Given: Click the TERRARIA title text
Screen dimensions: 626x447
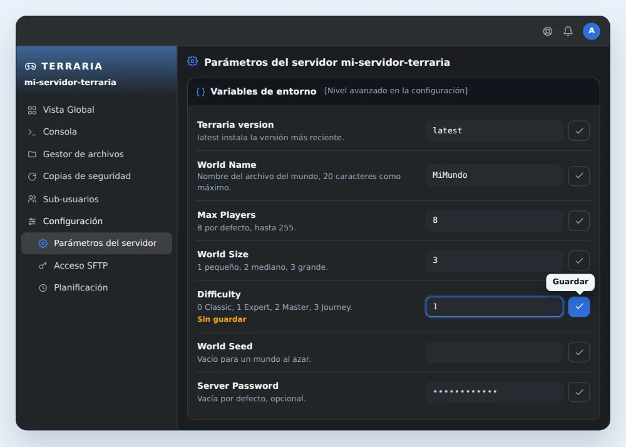Looking at the screenshot, I should [x=72, y=66].
